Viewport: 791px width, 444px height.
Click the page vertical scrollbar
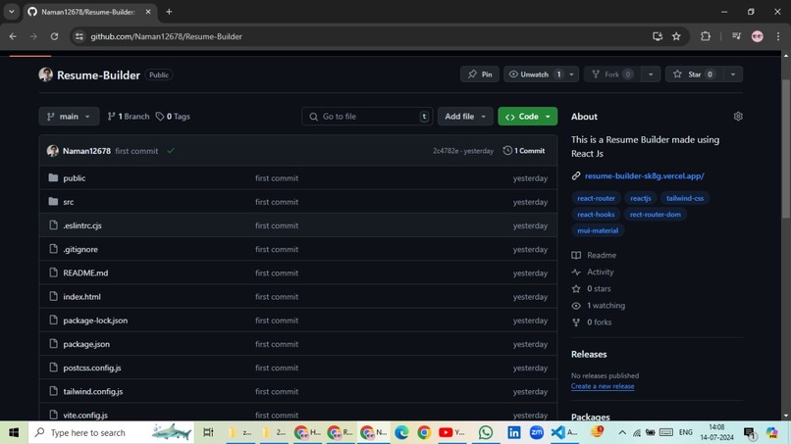[786, 147]
